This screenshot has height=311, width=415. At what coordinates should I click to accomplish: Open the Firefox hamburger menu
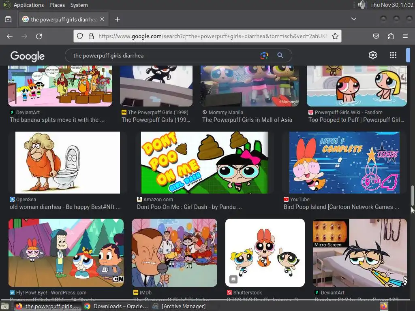405,36
